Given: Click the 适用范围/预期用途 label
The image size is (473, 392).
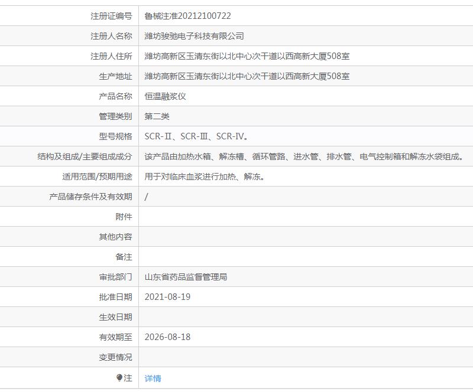Looking at the screenshot, I should pyautogui.click(x=97, y=177).
